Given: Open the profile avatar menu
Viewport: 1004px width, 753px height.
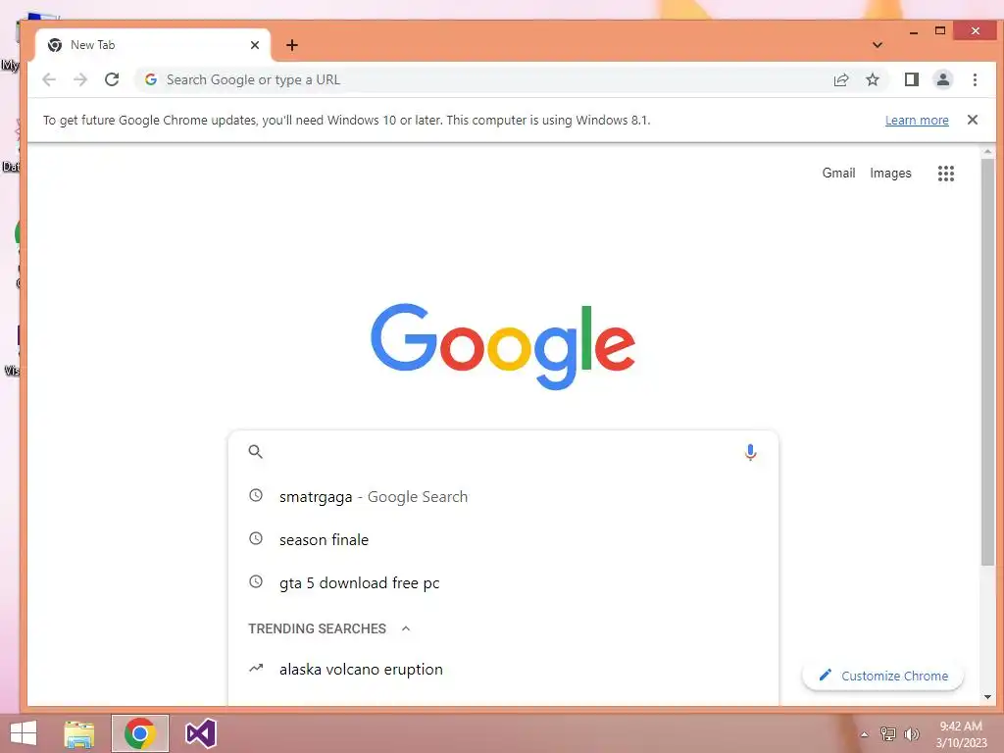Looking at the screenshot, I should [x=942, y=79].
